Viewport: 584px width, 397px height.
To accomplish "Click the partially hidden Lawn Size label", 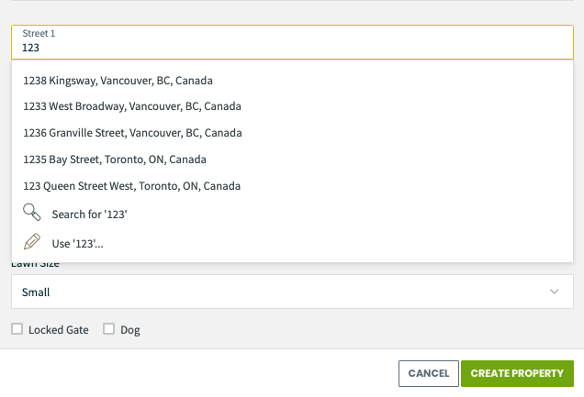I will pos(36,265).
